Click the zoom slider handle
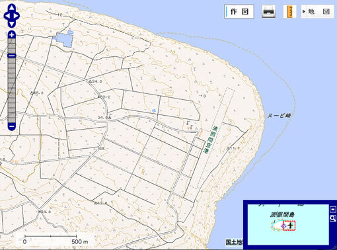 pyautogui.click(x=12, y=56)
